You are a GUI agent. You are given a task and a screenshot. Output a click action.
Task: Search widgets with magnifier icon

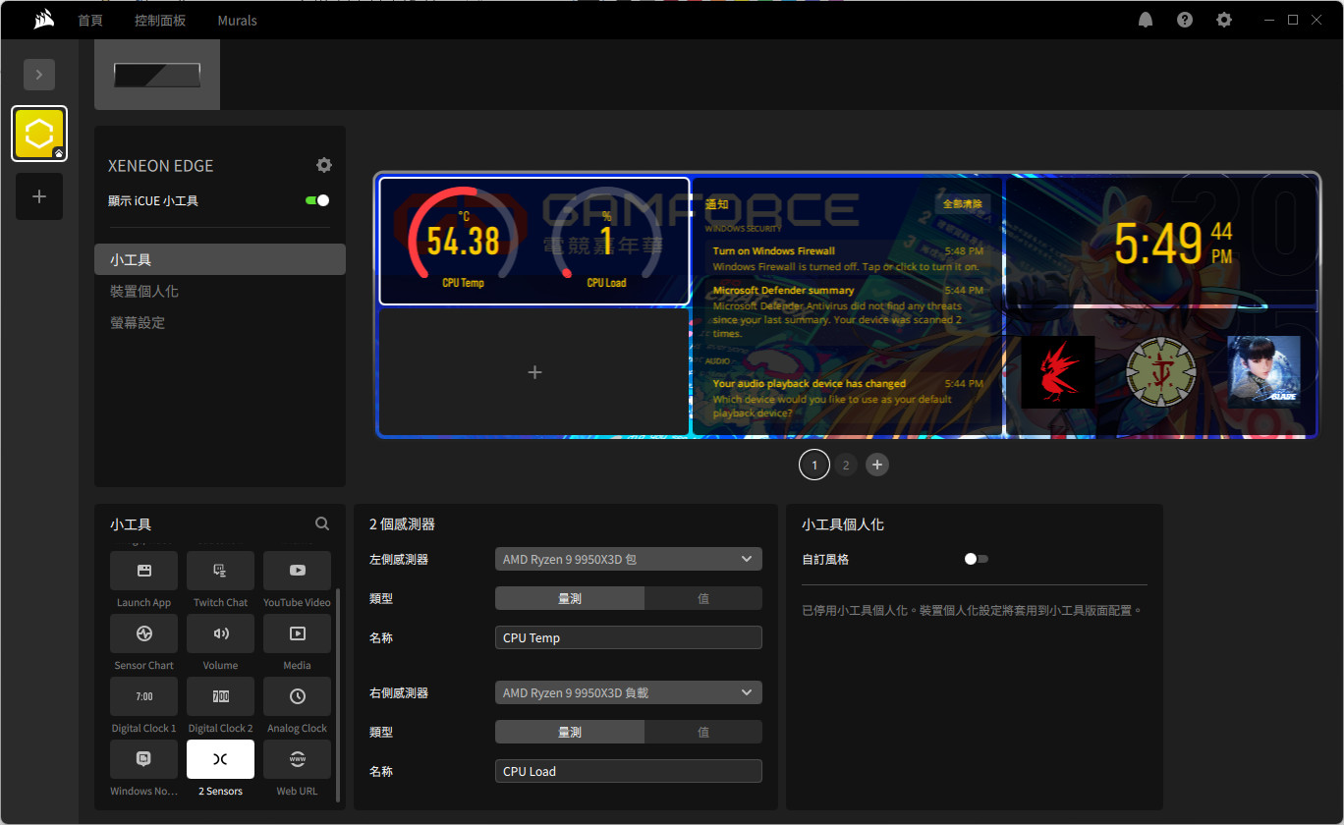click(x=322, y=524)
